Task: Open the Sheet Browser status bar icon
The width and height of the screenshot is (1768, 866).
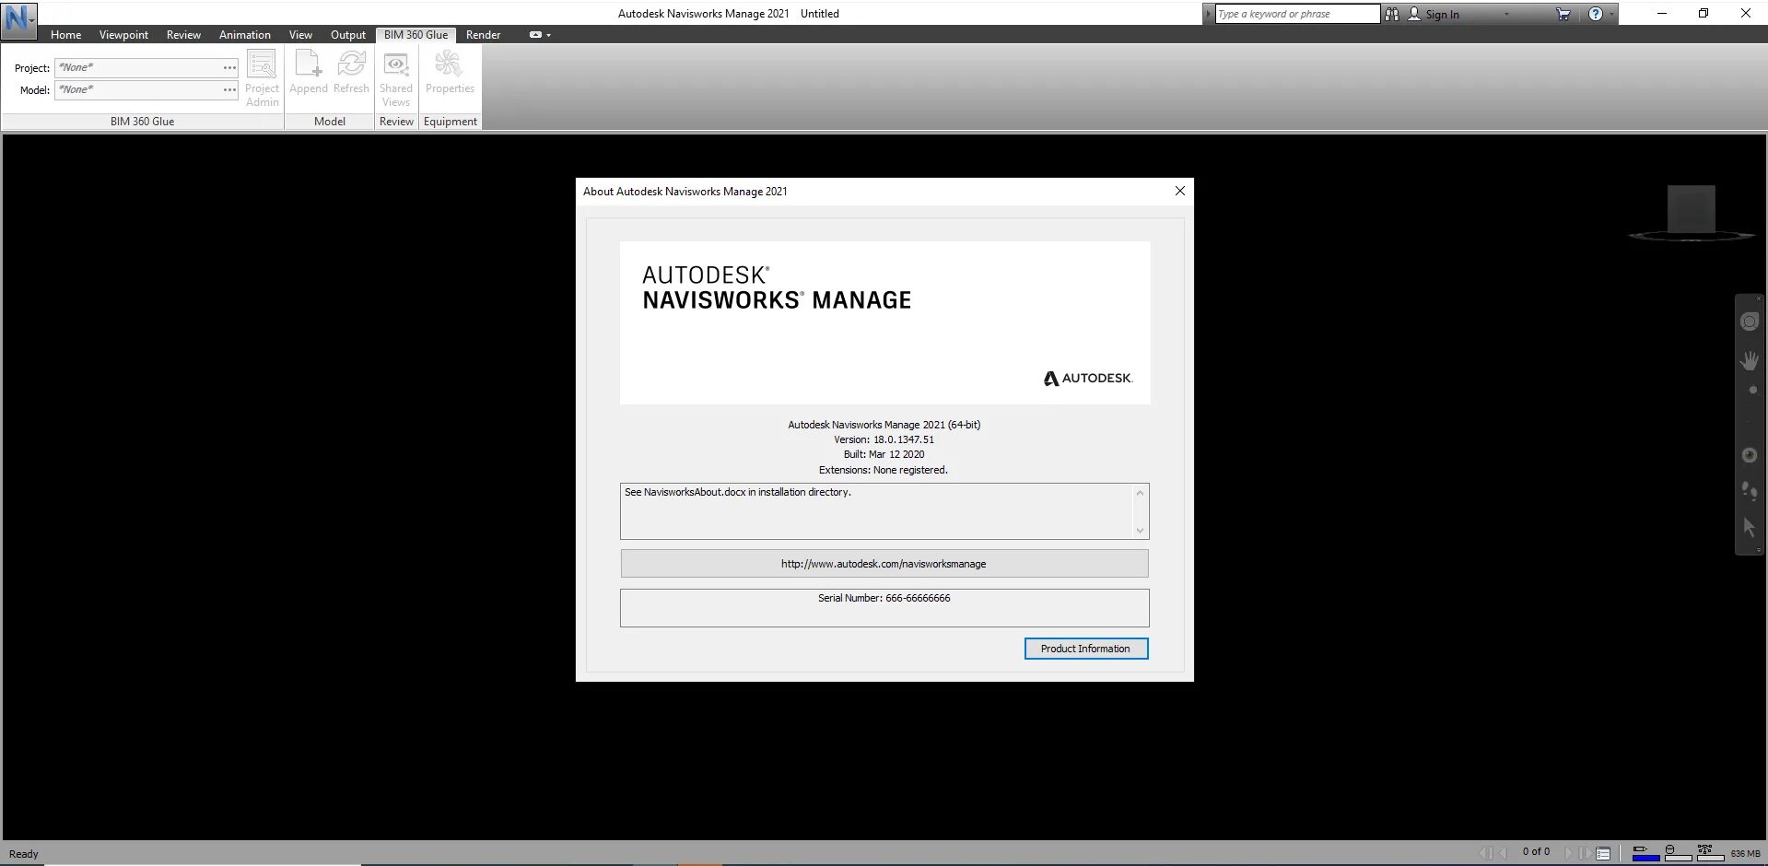Action: click(x=1603, y=853)
